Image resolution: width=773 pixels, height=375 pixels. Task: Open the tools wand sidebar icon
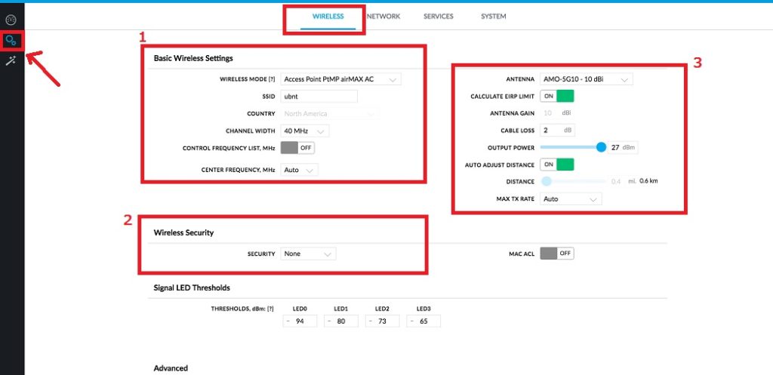(11, 60)
